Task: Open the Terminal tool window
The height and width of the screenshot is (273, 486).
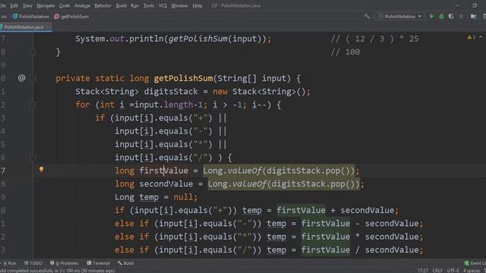Action: [98, 263]
